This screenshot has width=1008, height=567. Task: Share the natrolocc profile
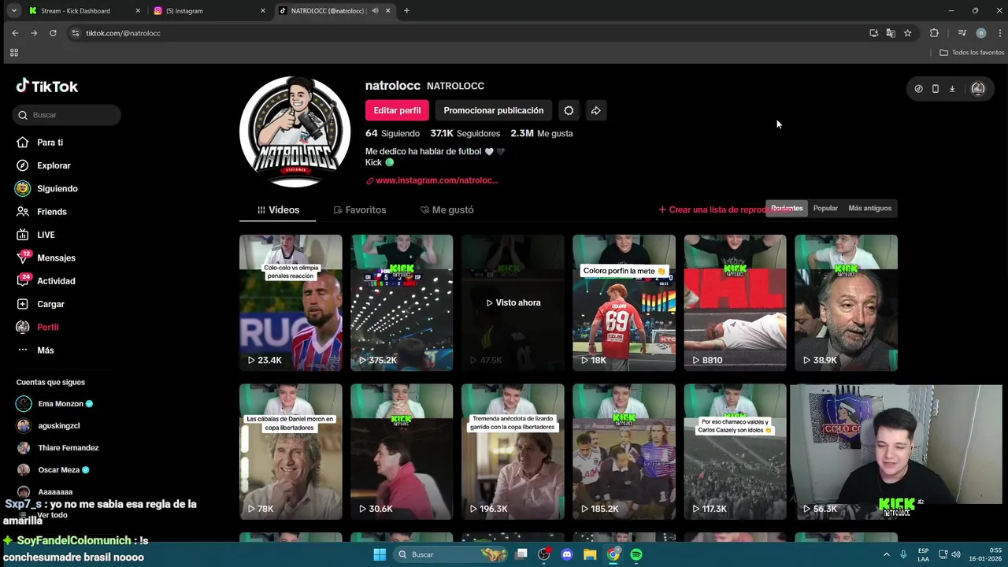[x=596, y=110]
